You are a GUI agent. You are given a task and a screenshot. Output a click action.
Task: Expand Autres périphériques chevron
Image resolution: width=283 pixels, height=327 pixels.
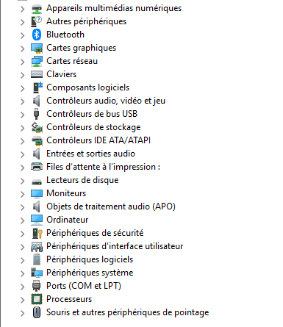pyautogui.click(x=23, y=22)
